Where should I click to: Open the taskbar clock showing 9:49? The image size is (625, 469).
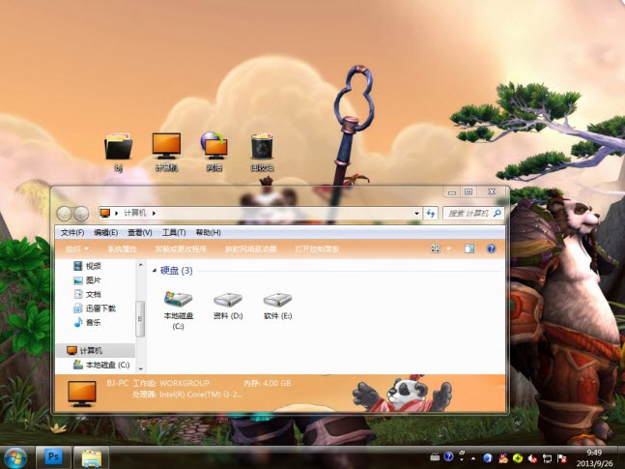click(595, 457)
